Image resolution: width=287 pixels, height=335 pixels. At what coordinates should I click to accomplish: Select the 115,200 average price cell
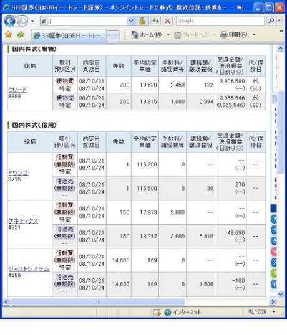[x=145, y=164]
